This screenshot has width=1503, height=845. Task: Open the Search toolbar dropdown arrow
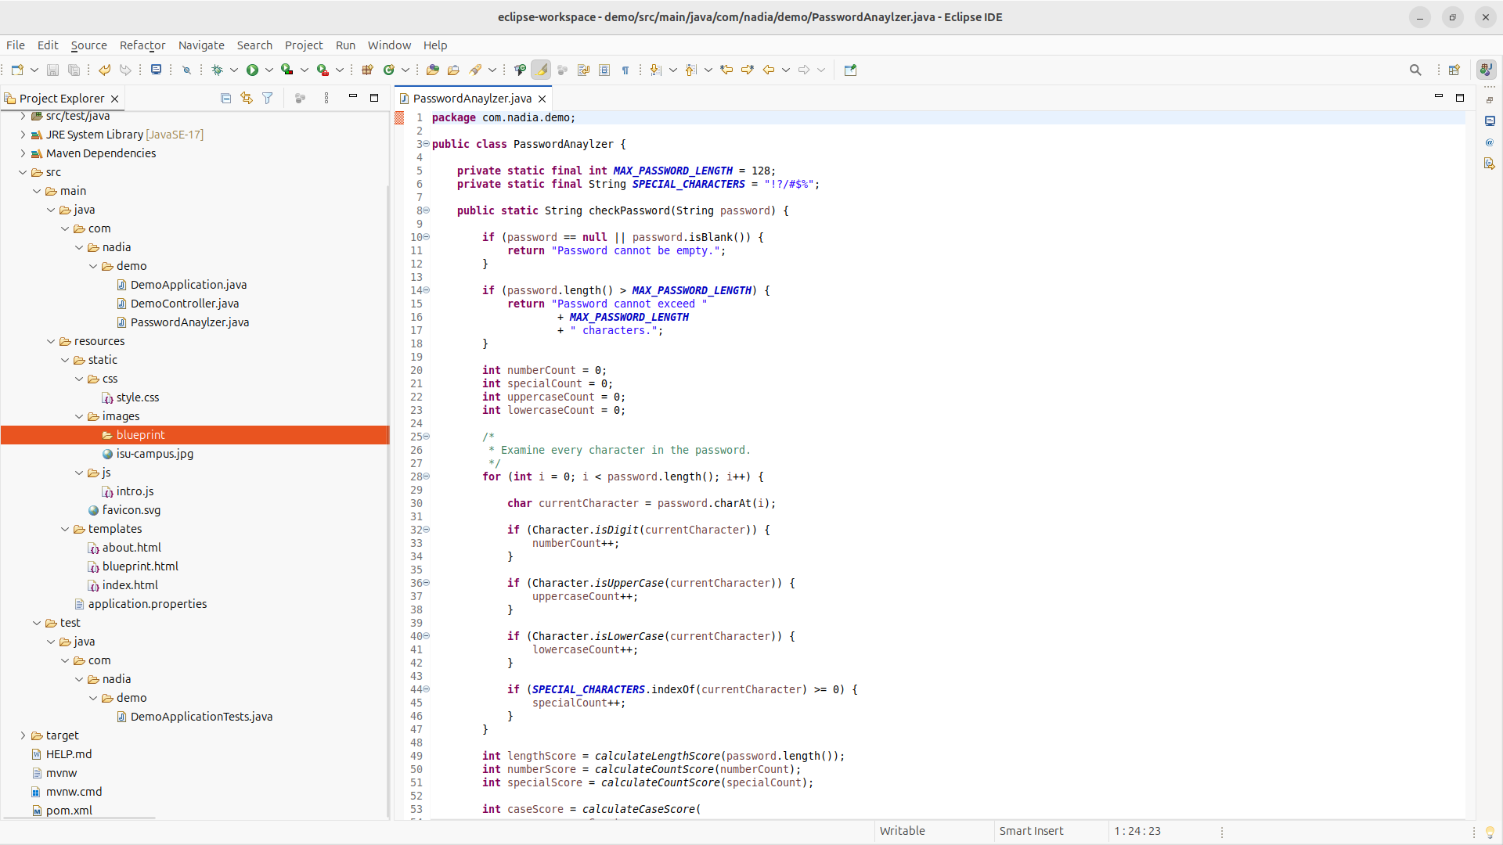(492, 70)
